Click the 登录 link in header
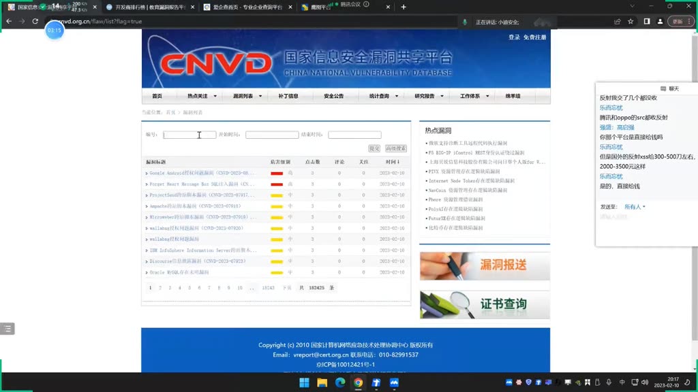Screen dimensions: 698x392 coord(514,37)
